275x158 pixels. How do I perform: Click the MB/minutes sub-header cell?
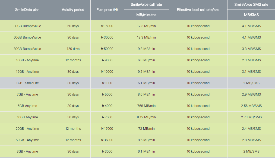[146, 15]
